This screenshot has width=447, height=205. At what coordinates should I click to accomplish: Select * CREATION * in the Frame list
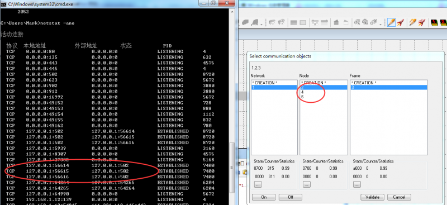pos(389,83)
